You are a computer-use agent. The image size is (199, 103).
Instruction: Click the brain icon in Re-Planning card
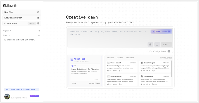pos(73,66)
